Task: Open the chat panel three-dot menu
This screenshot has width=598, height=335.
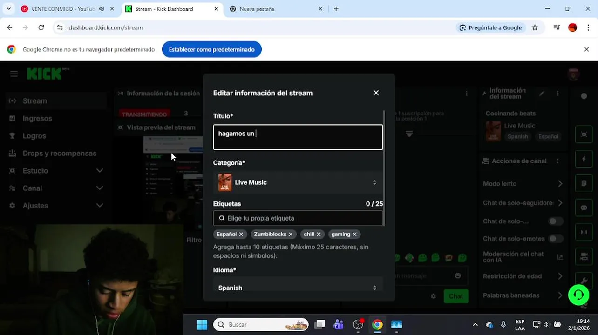Action: pos(466,94)
